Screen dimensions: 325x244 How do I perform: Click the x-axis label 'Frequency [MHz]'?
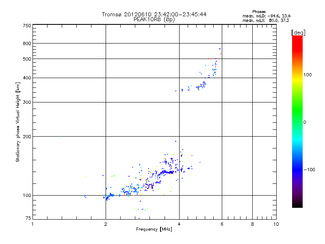[154, 229]
